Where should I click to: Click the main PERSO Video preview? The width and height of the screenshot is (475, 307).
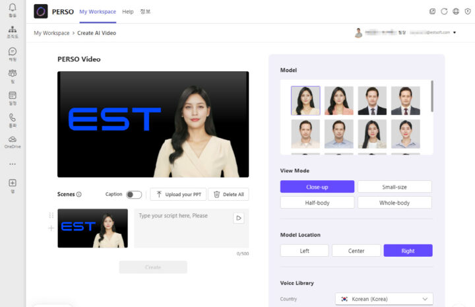click(153, 124)
